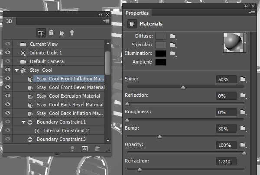The height and width of the screenshot is (175, 260).
Task: Click the Refraction value field
Action: coord(226,162)
